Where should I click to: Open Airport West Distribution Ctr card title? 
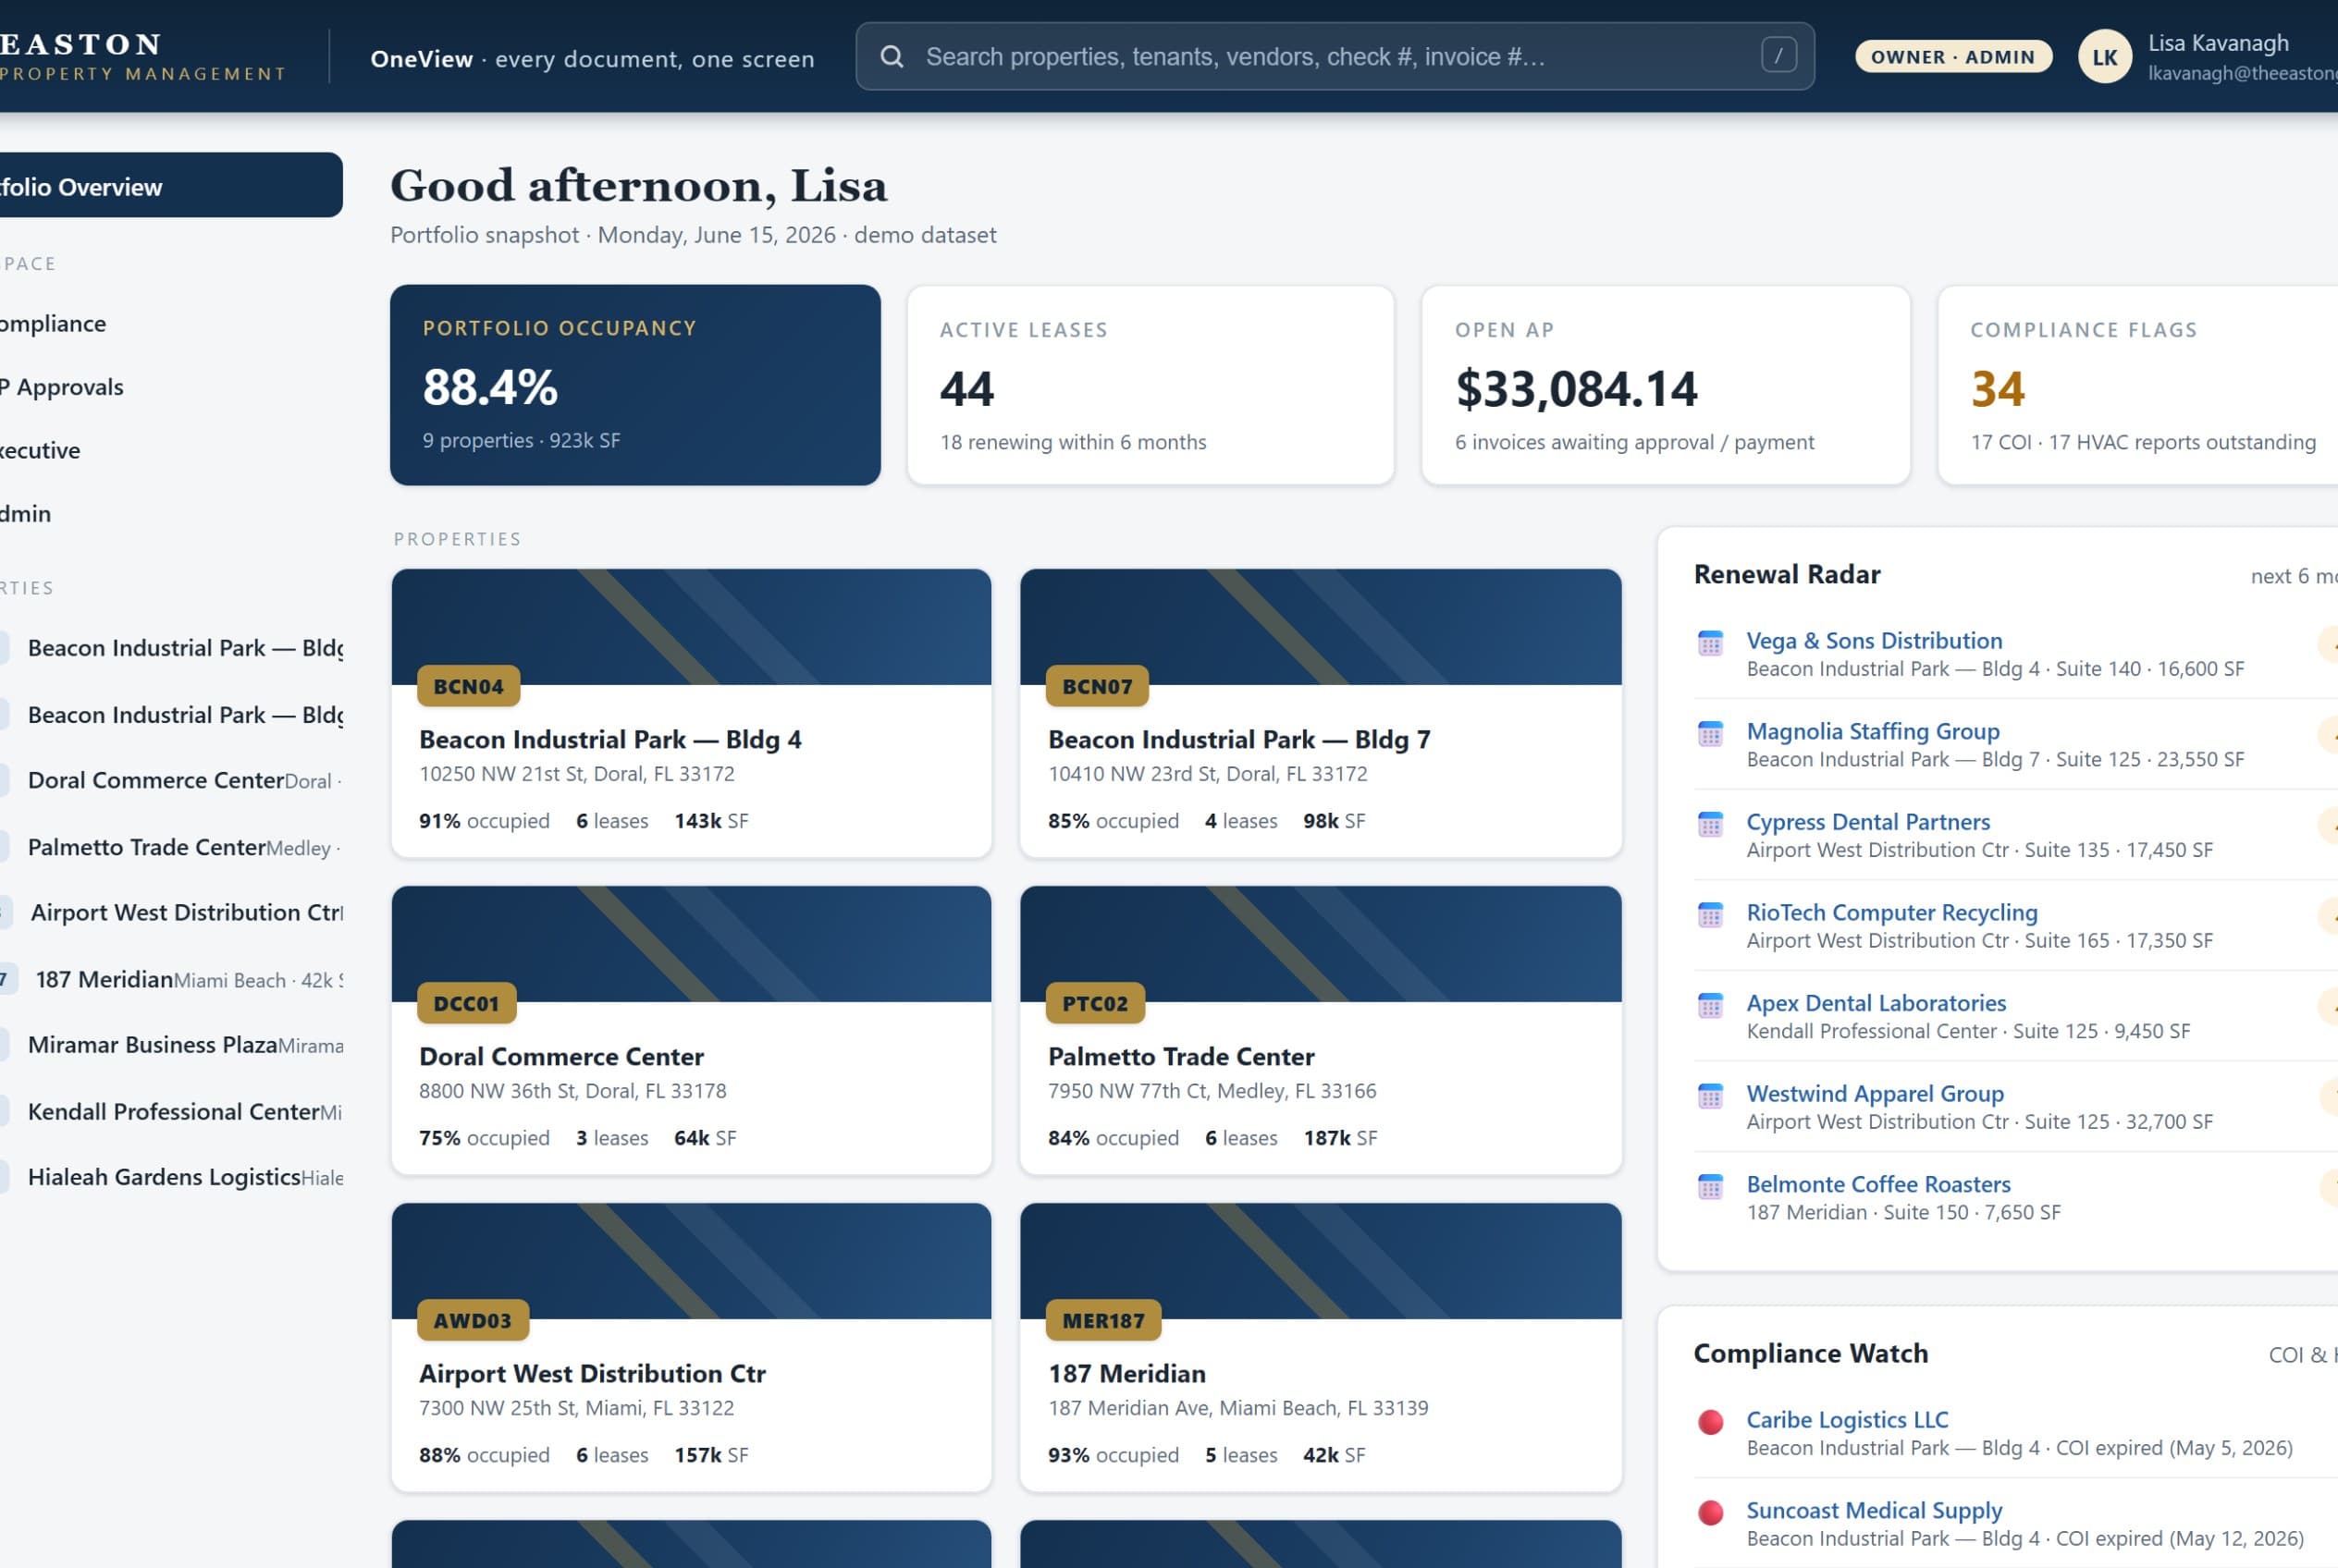[x=592, y=1373]
